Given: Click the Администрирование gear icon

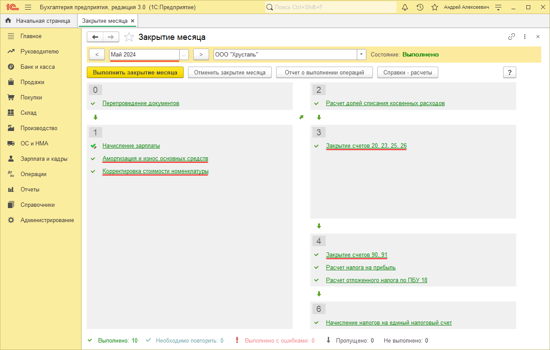Looking at the screenshot, I should tap(11, 220).
